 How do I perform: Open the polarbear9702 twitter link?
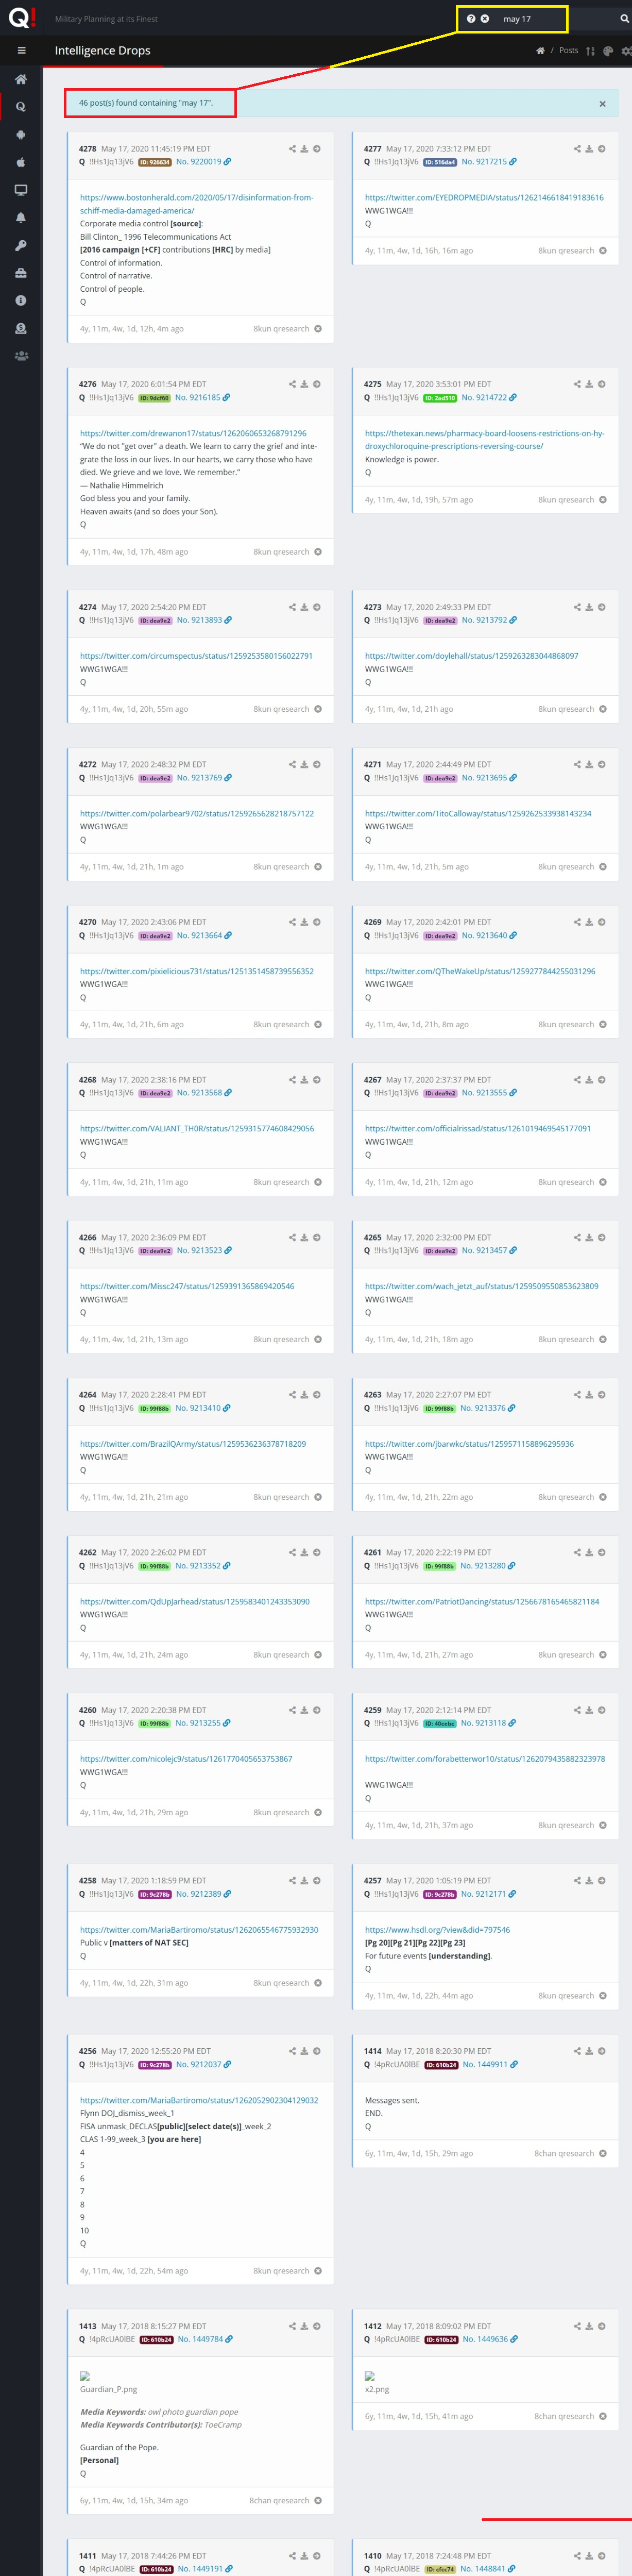click(x=197, y=814)
